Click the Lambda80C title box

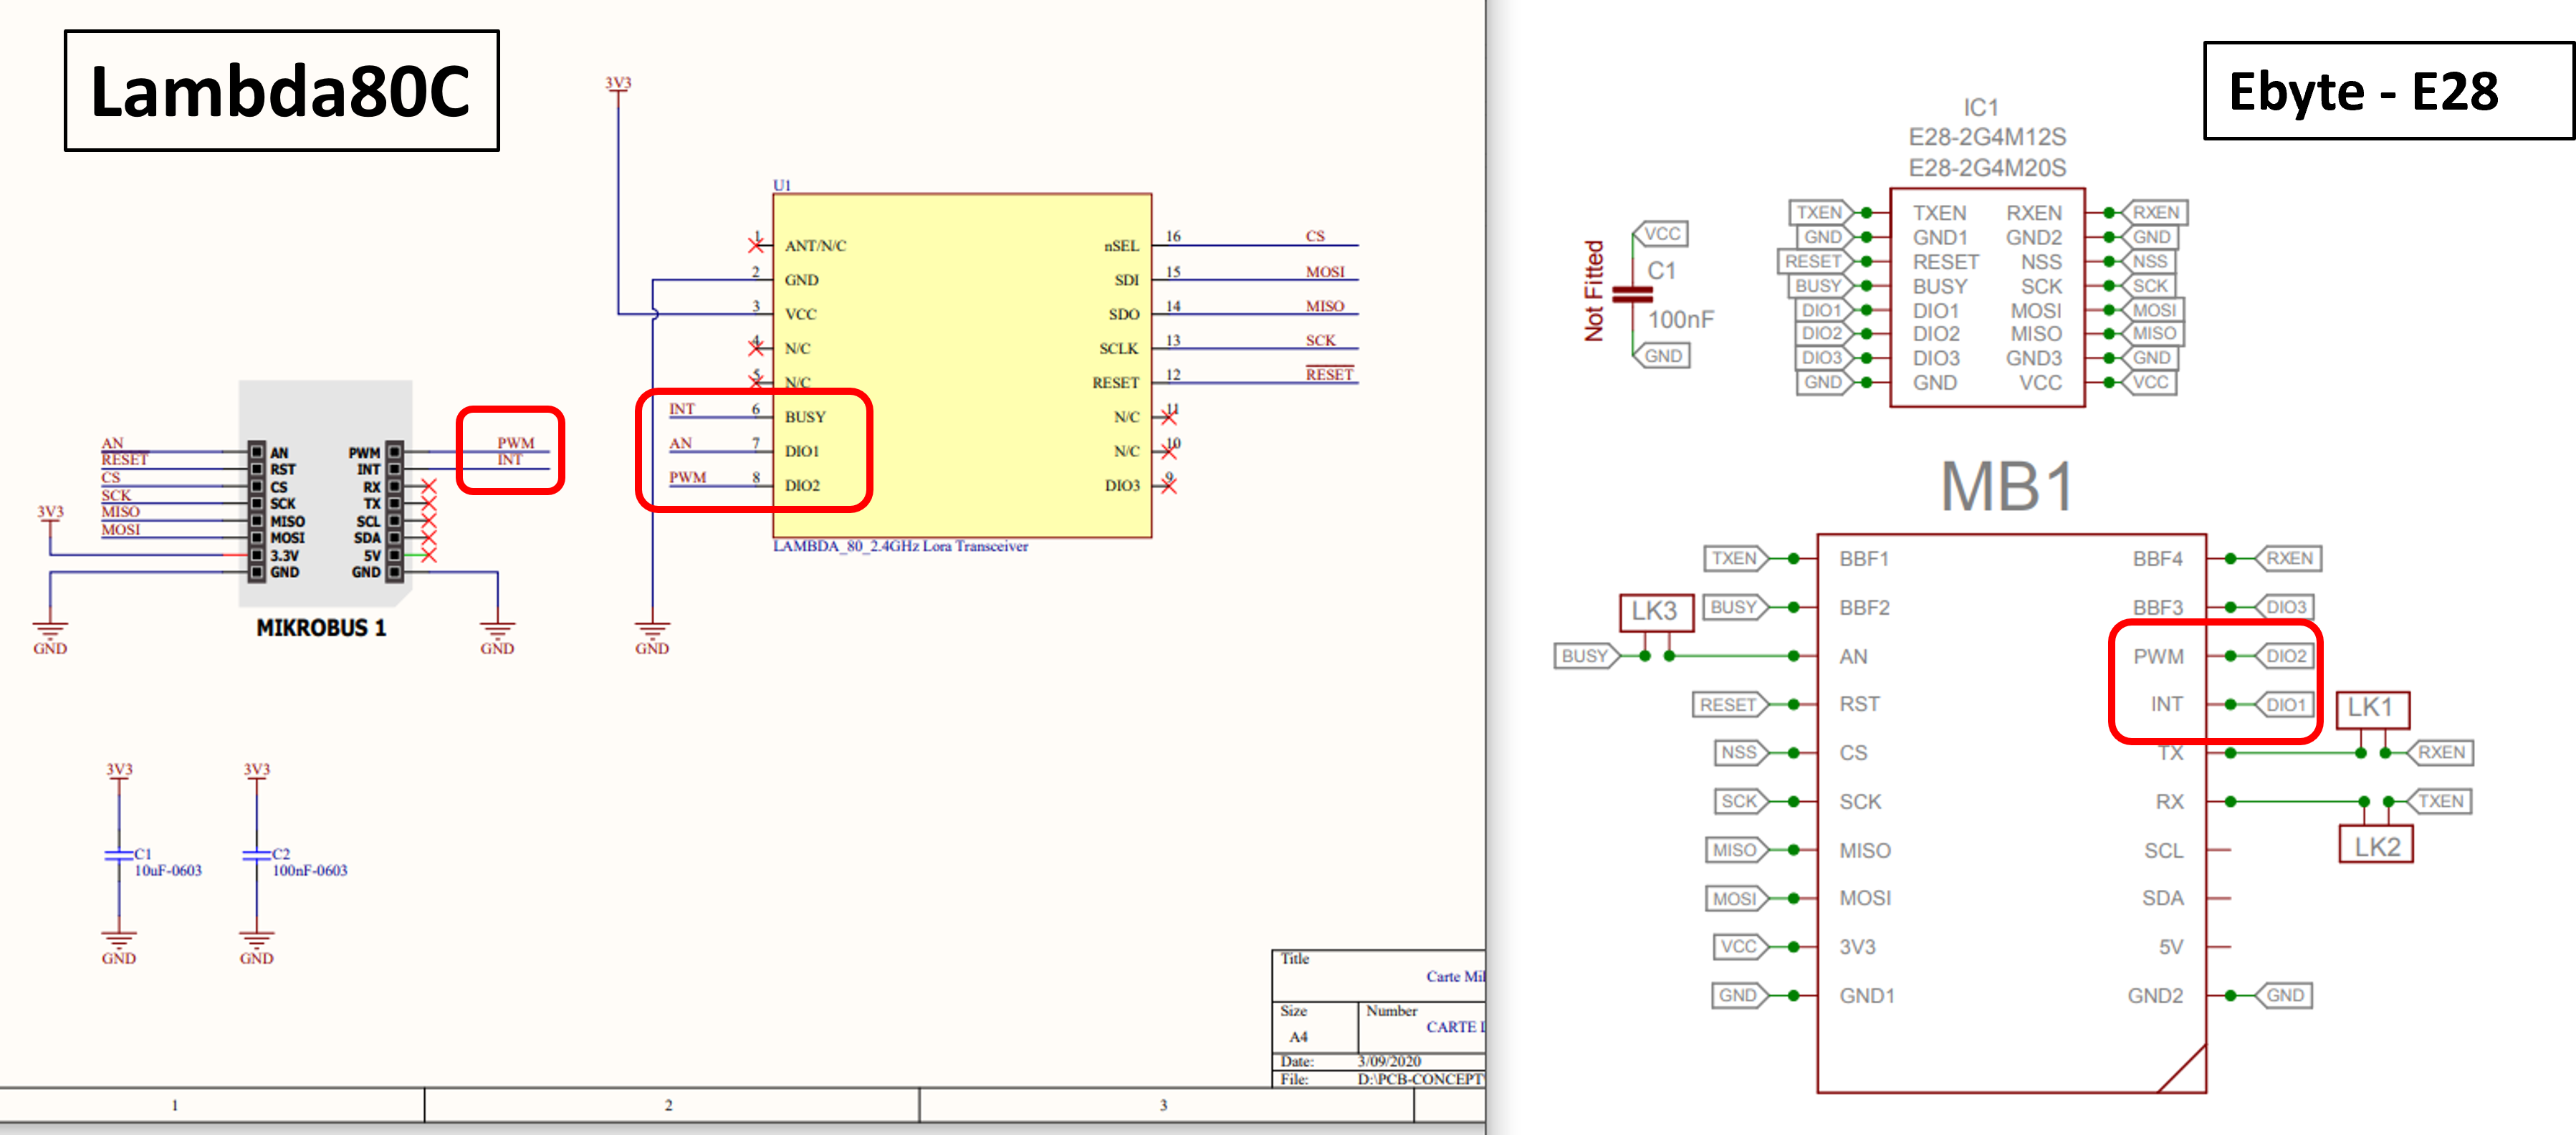281,91
